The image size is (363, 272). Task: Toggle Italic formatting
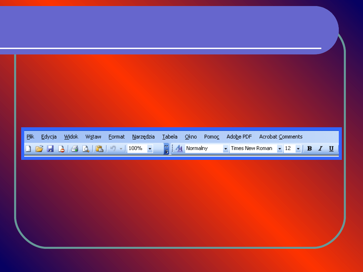click(x=320, y=148)
